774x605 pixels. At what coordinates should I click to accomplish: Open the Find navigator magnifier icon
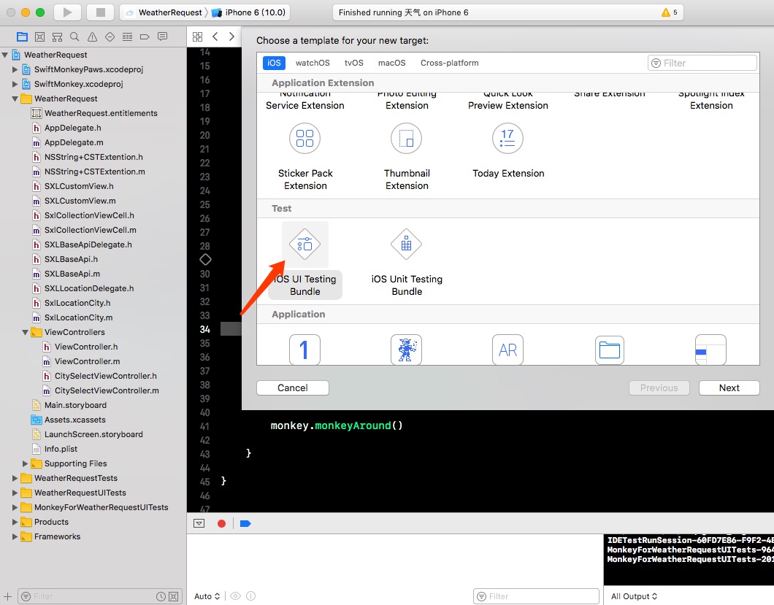(74, 36)
